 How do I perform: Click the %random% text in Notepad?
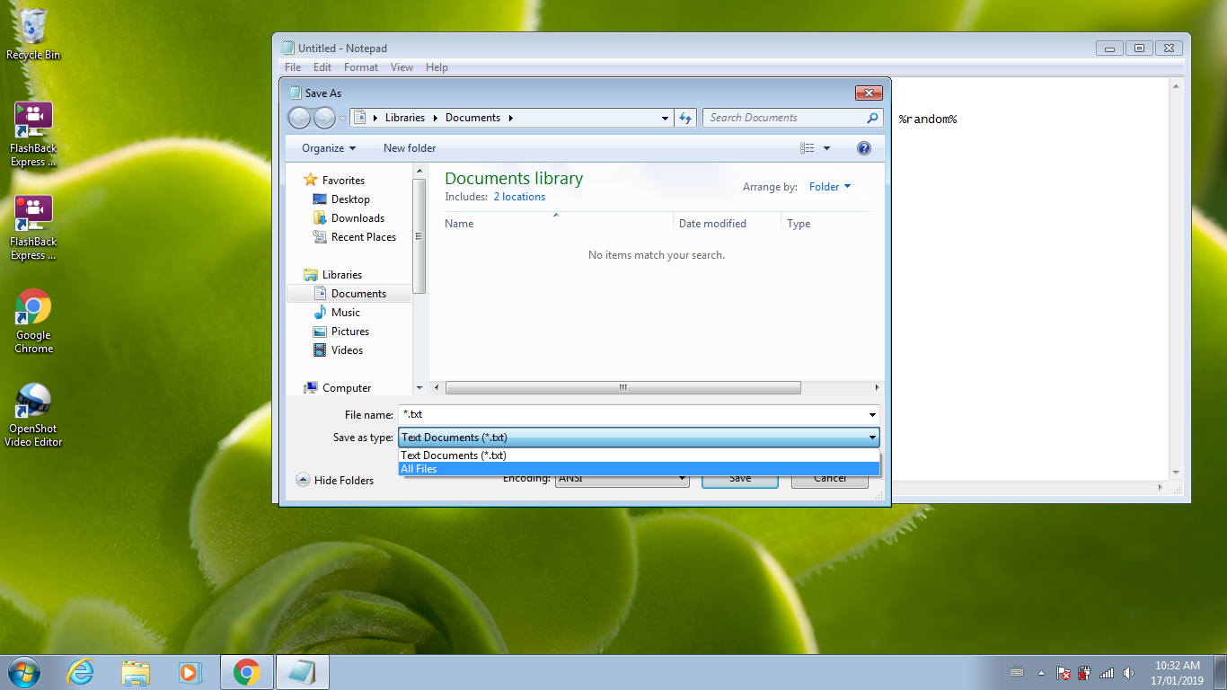pyautogui.click(x=928, y=119)
